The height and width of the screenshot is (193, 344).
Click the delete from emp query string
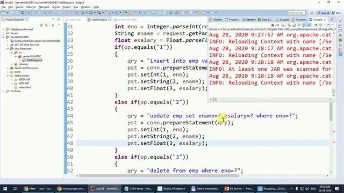pos(193,170)
